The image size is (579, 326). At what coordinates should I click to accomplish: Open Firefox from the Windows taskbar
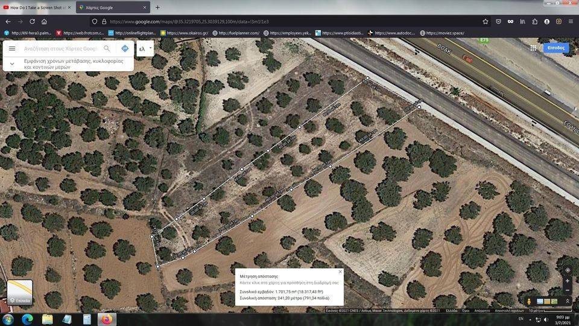(x=106, y=319)
